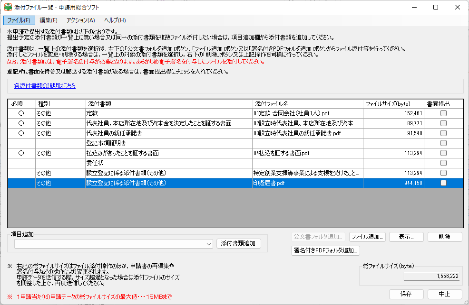This screenshot has width=469, height=305.
Task: Open the アクション(A) menu
Action: point(80,20)
